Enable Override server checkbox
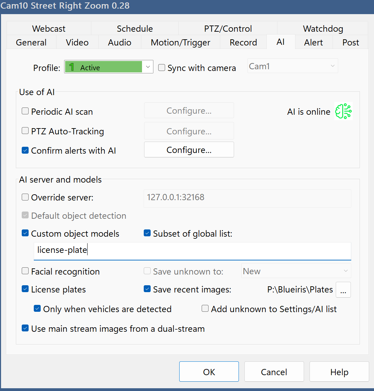This screenshot has width=374, height=391. (25, 197)
